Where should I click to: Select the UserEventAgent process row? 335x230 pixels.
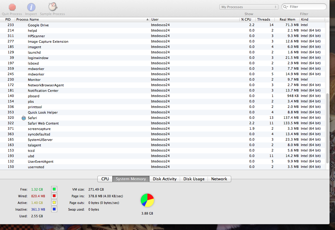pyautogui.click(x=163, y=161)
